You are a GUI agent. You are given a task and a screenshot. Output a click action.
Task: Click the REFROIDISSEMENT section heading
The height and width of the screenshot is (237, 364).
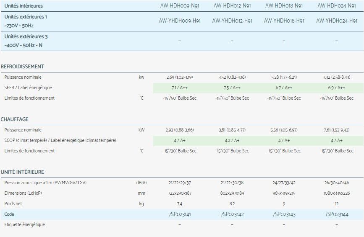pyautogui.click(x=22, y=67)
